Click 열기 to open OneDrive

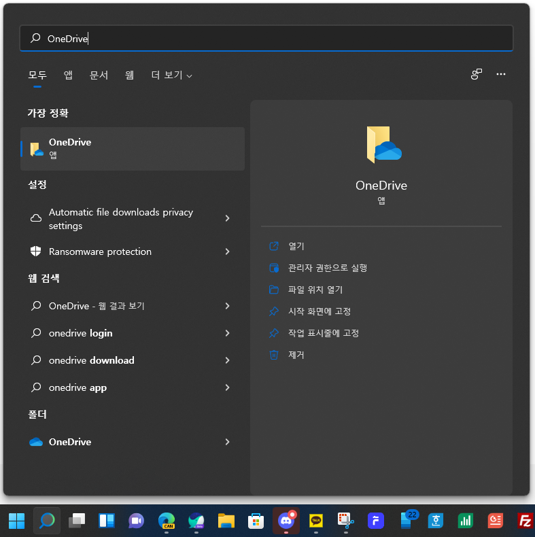[296, 246]
